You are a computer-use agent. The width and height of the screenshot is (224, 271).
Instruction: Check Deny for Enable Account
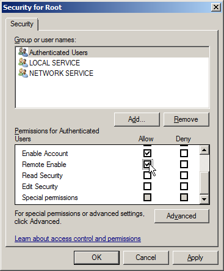coord(184,153)
